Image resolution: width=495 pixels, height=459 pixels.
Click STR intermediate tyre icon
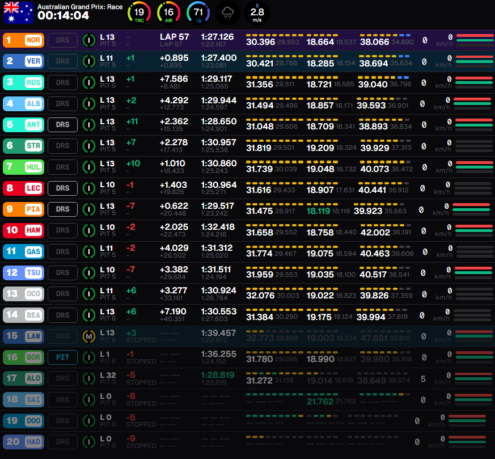coord(88,146)
